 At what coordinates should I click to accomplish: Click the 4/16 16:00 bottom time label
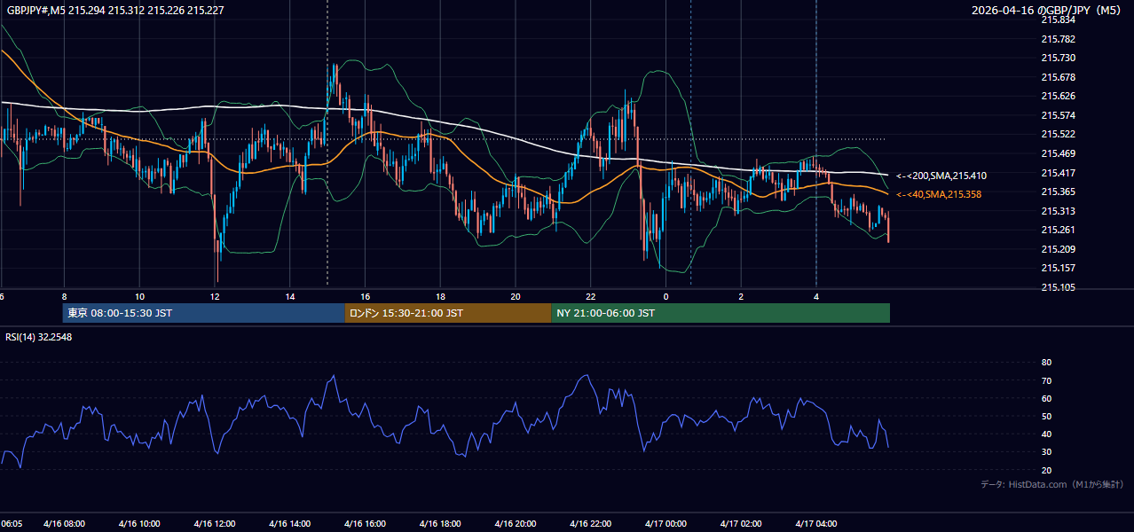(365, 524)
